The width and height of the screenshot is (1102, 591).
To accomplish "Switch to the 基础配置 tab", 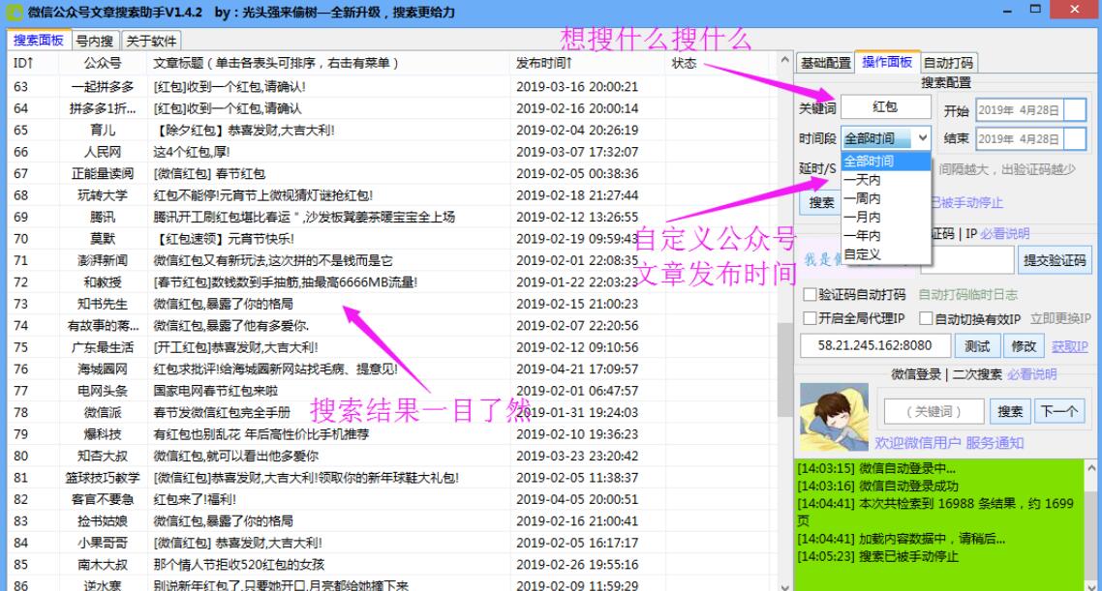I will point(826,63).
